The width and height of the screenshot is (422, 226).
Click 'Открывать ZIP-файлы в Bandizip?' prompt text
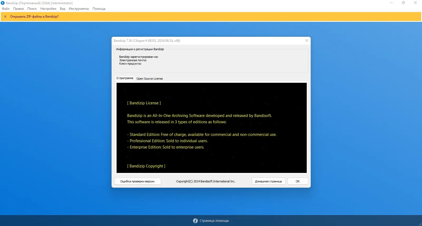coord(34,17)
